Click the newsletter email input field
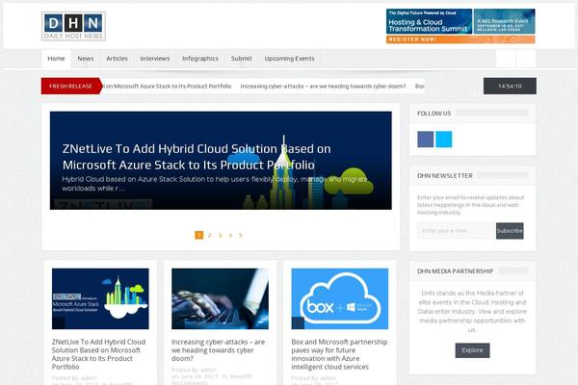The width and height of the screenshot is (578, 385). tap(456, 231)
